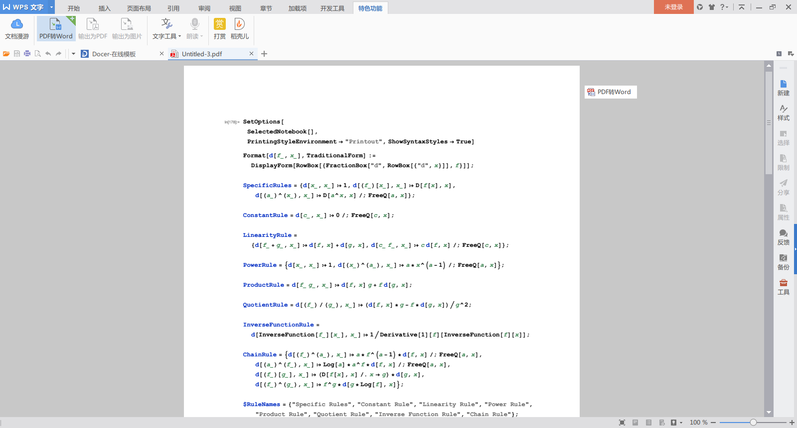Viewport: 797px width, 428px height.
Task: Open the 插入 ribbon tab
Action: (105, 8)
